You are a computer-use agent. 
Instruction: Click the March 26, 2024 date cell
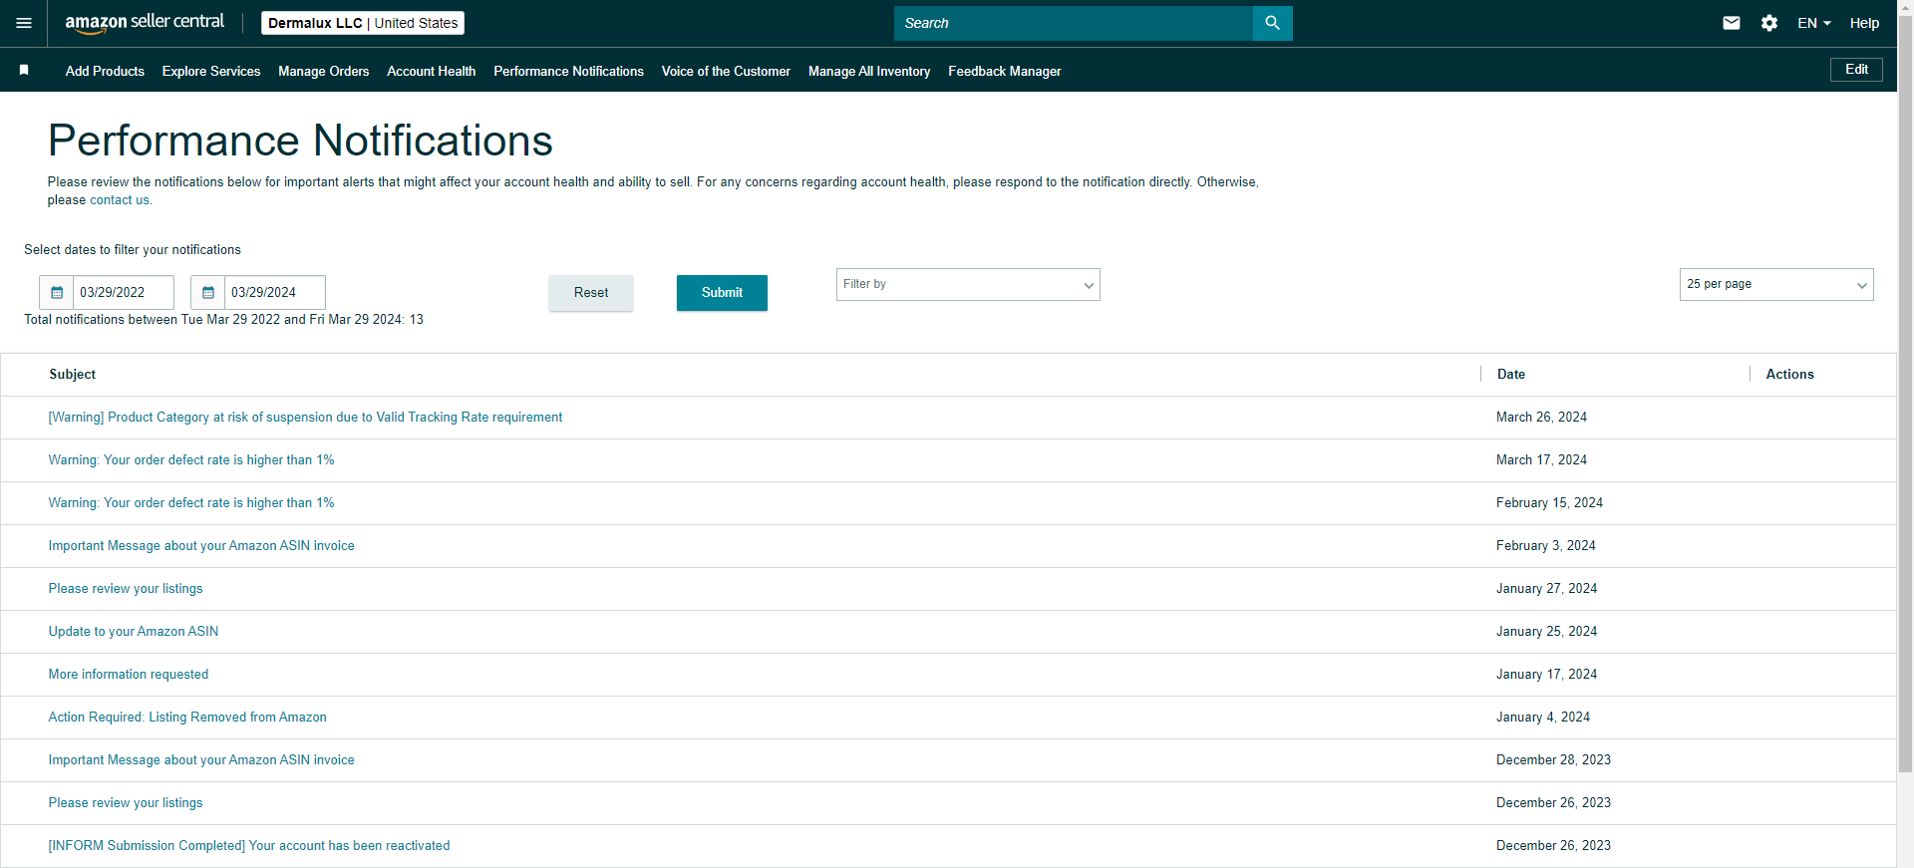(1541, 418)
